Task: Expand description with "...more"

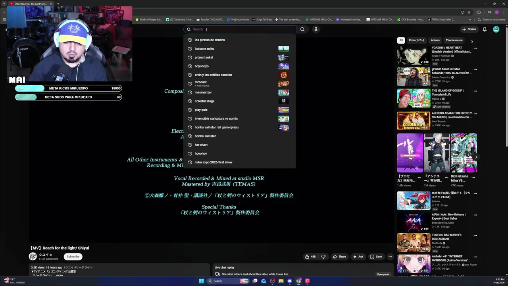Action: pyautogui.click(x=59, y=275)
